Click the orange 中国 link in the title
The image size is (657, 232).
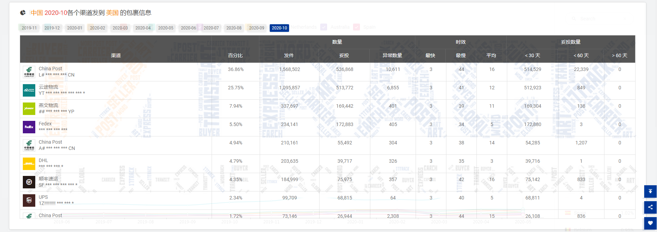point(37,13)
